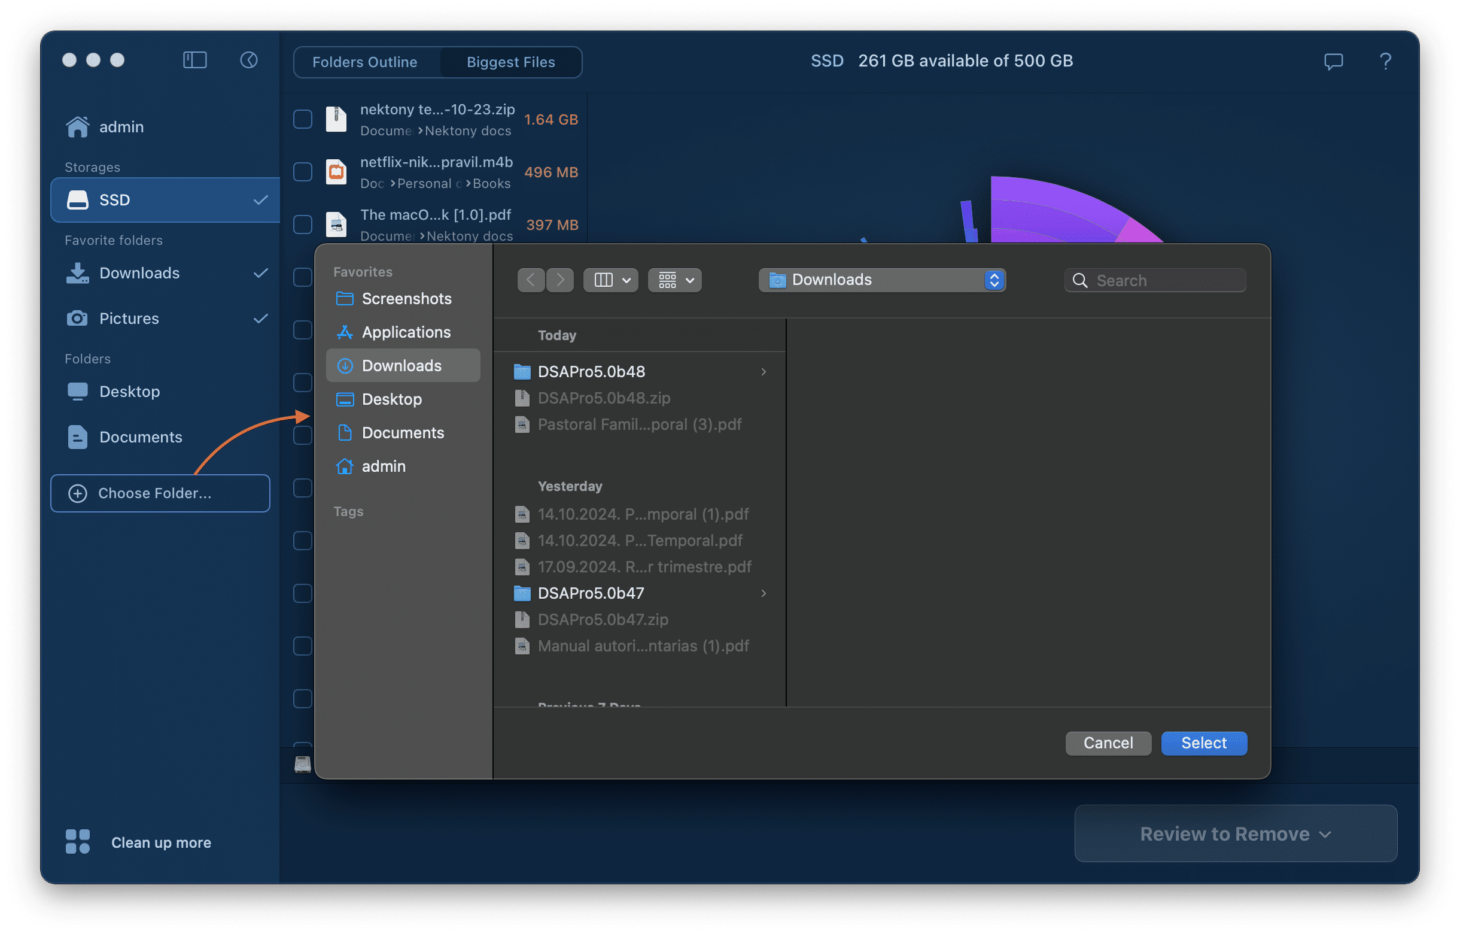Viewport: 1460px width, 934px height.
Task: Click the Cancel button
Action: click(x=1108, y=743)
